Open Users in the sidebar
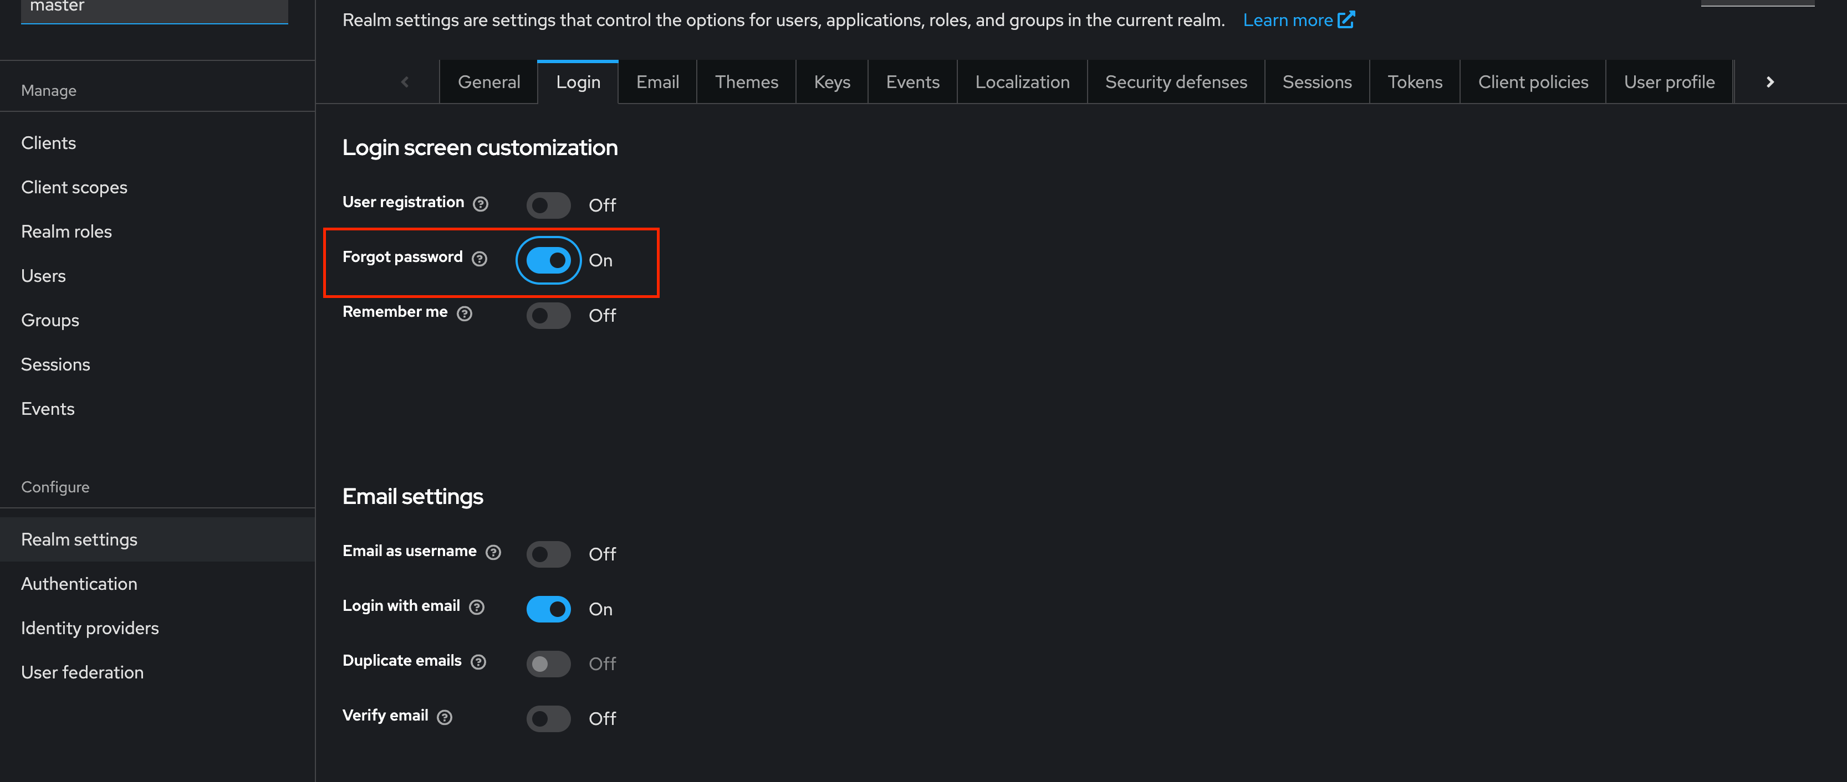The image size is (1847, 782). pos(157,276)
